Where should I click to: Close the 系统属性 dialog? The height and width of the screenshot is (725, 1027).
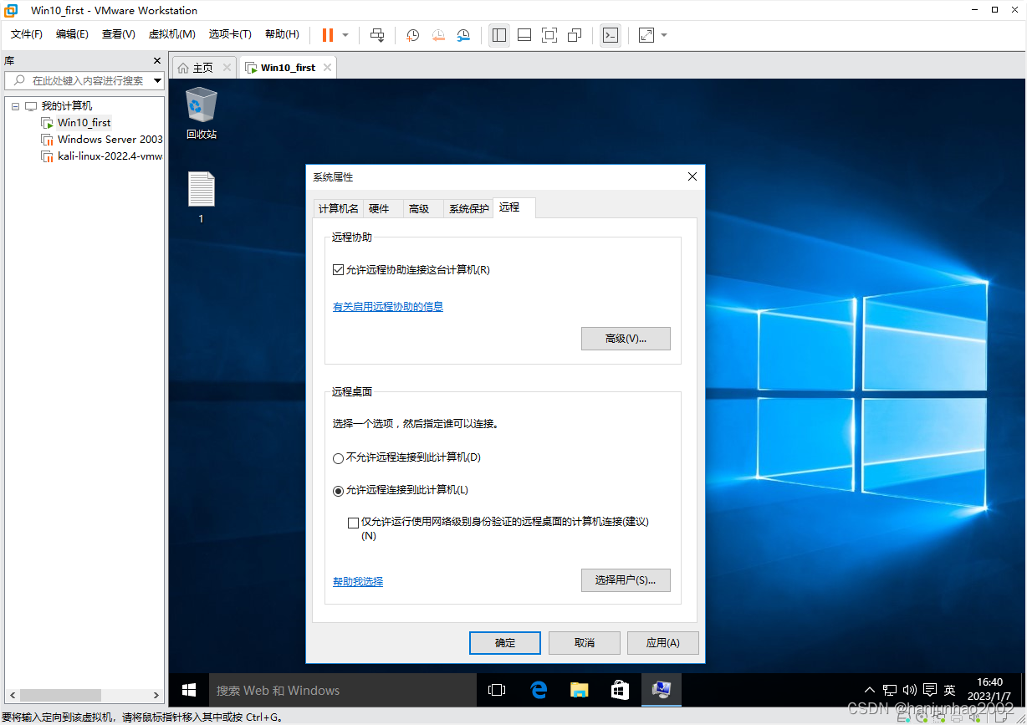coord(692,176)
